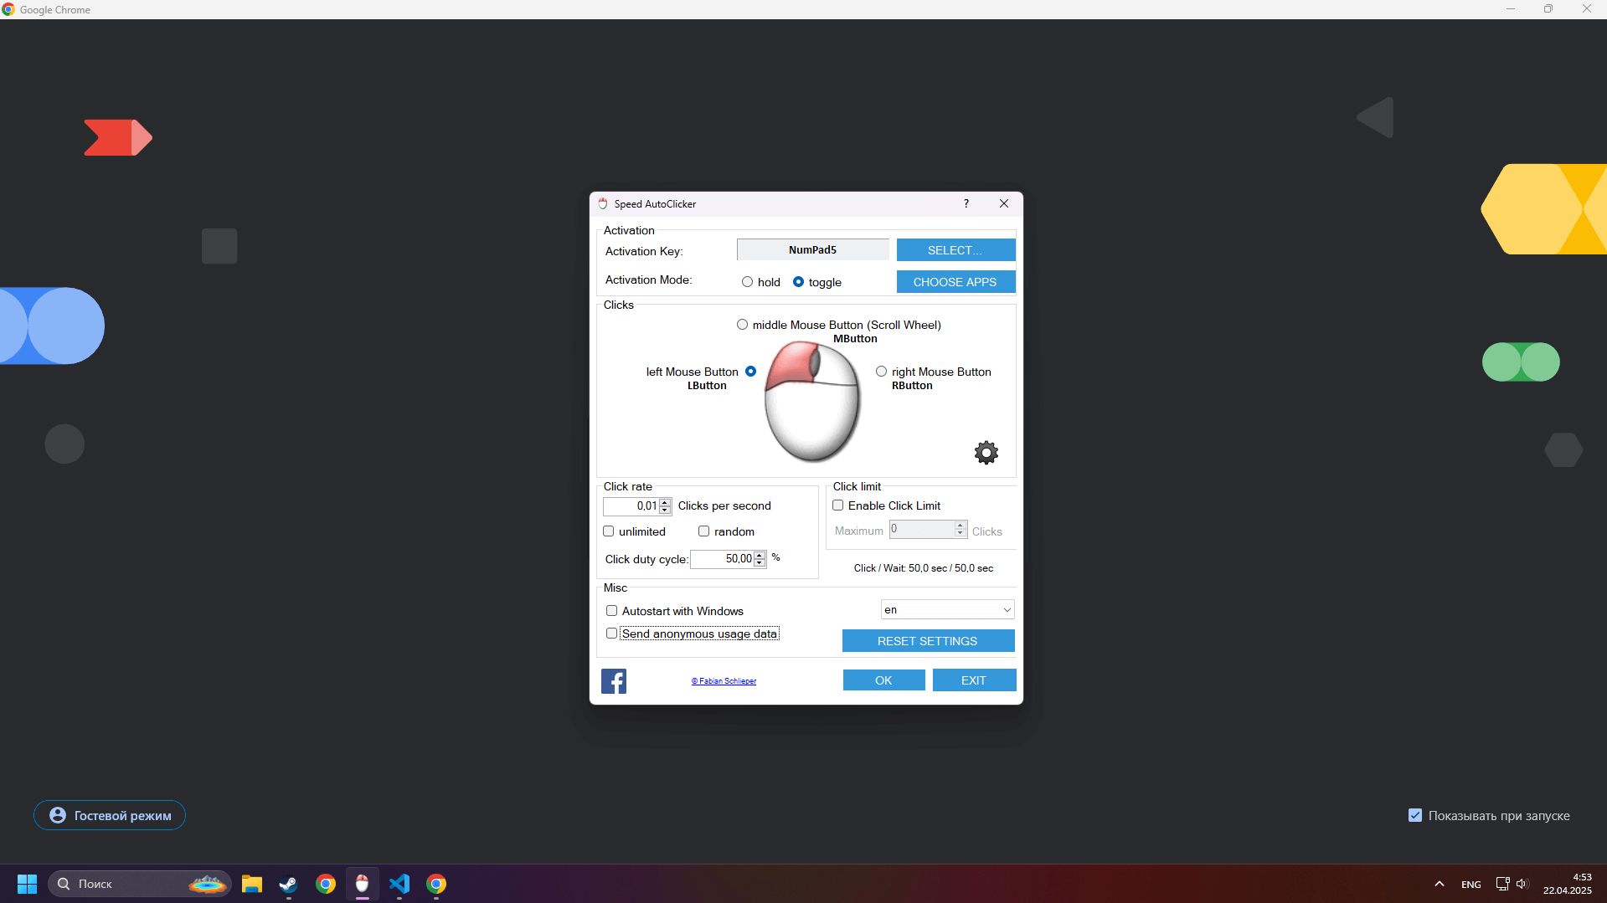Open the Facebook page icon
The image size is (1607, 903).
click(x=614, y=681)
